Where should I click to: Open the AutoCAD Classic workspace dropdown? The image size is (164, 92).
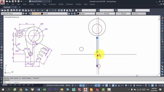[12, 14]
